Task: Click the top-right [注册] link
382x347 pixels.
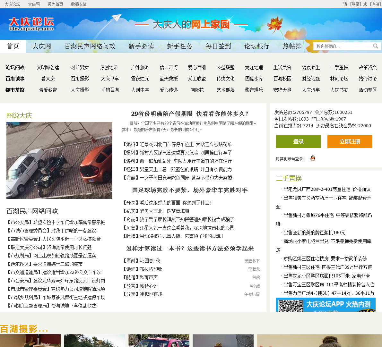Action: click(375, 4)
